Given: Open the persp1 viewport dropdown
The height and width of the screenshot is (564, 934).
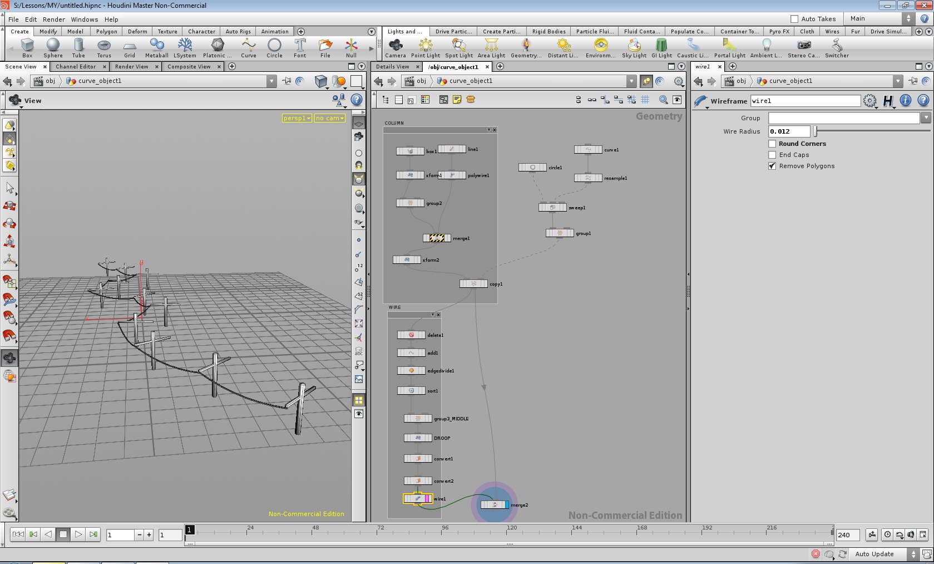Looking at the screenshot, I should click(296, 118).
